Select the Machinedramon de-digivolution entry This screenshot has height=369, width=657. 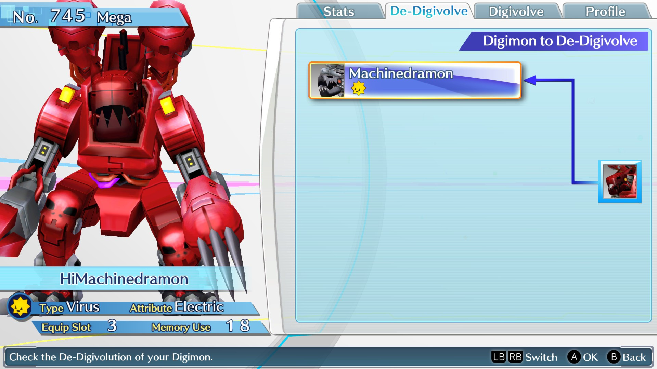point(414,81)
